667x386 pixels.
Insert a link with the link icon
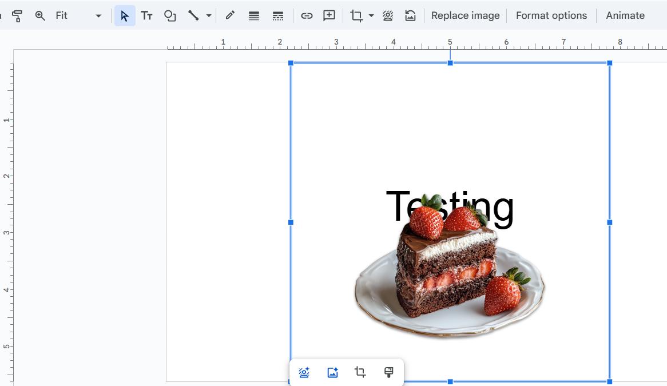coord(307,16)
